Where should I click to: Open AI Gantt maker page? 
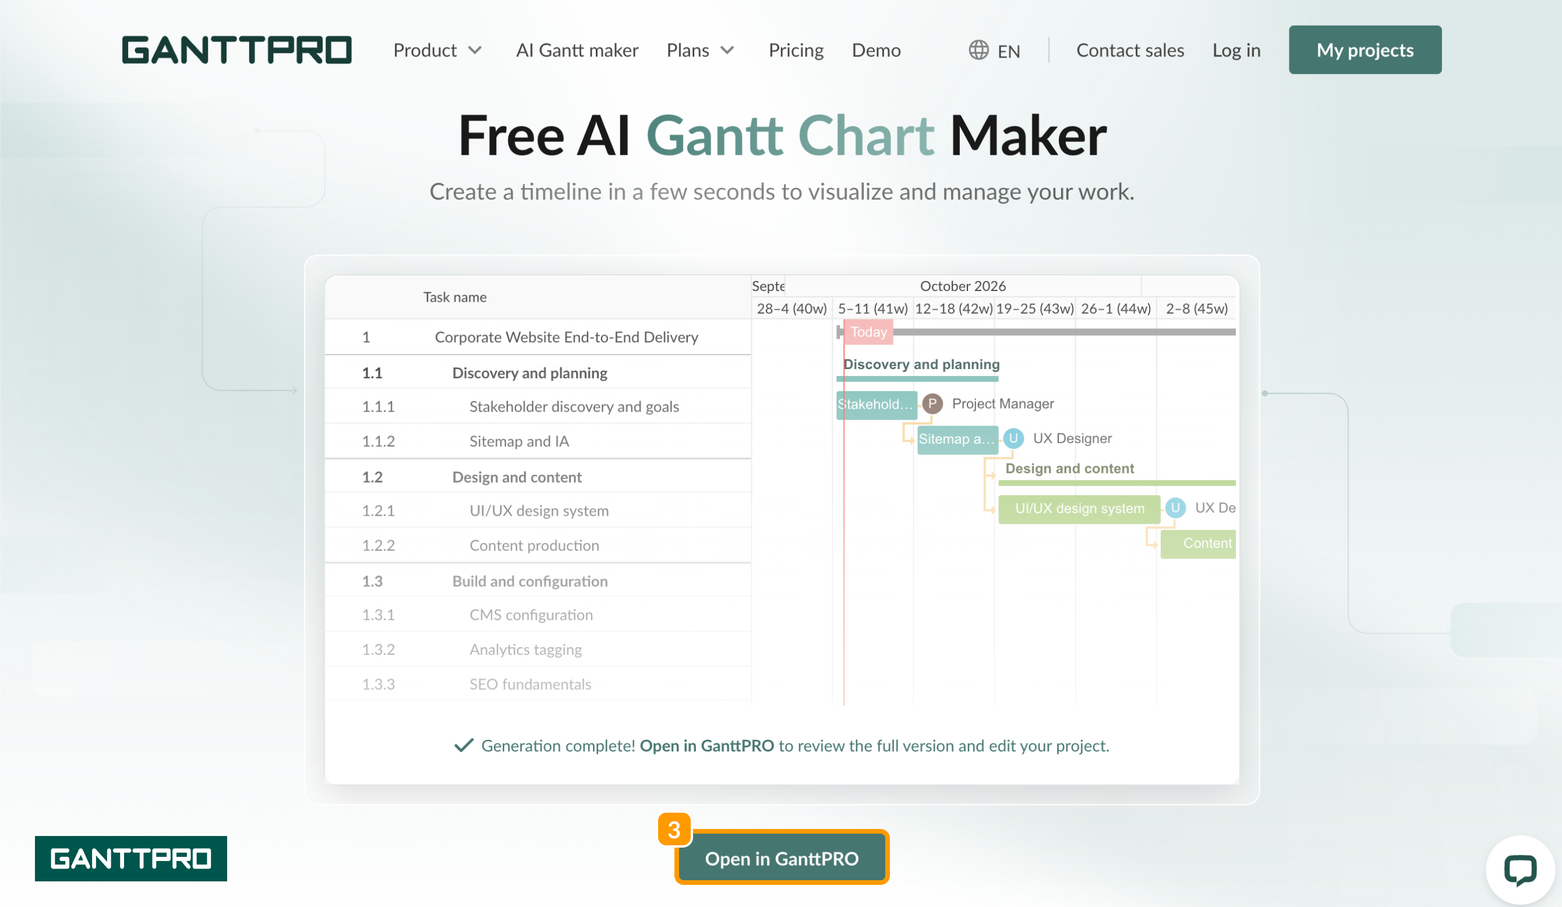(577, 49)
